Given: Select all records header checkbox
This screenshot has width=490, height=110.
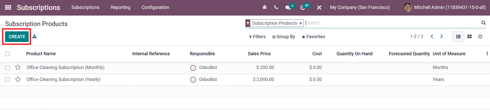Looking at the screenshot, I should coord(7,54).
